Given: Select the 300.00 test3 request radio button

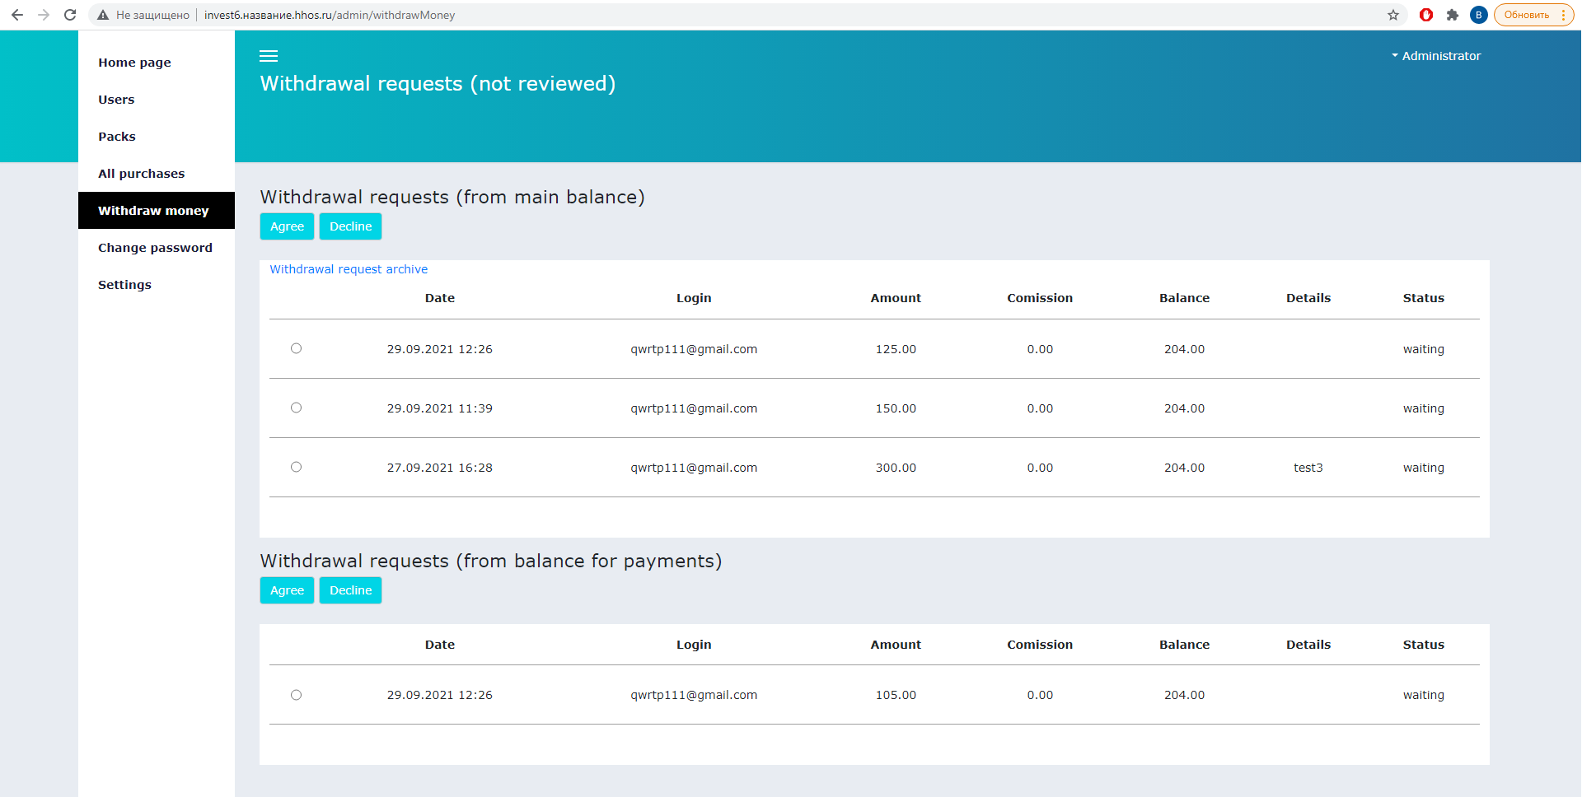Looking at the screenshot, I should 297,467.
